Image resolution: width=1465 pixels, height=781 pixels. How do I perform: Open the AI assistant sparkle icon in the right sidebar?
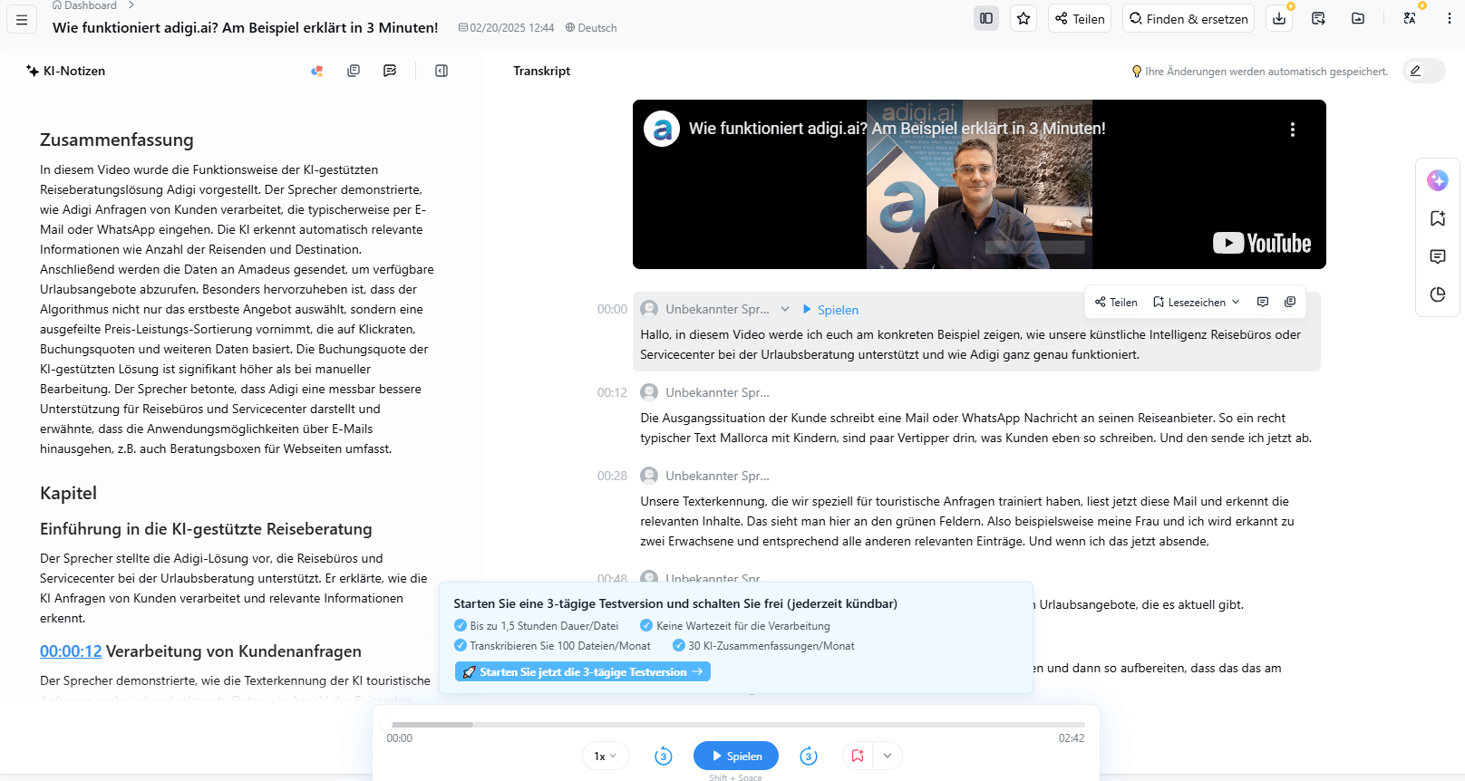1438,180
